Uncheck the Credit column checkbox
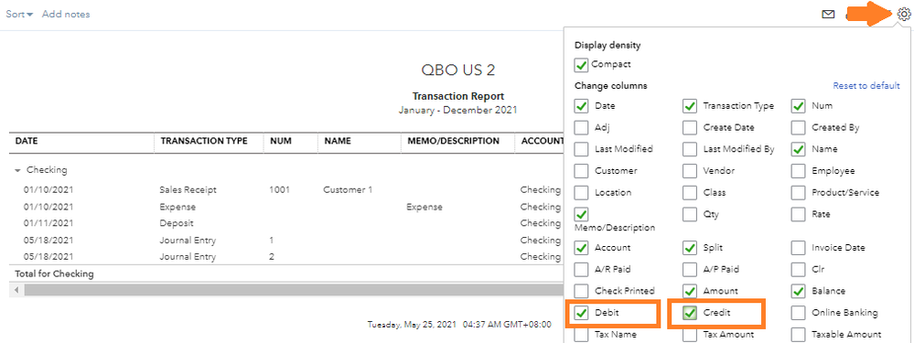The width and height of the screenshot is (914, 343). 690,314
